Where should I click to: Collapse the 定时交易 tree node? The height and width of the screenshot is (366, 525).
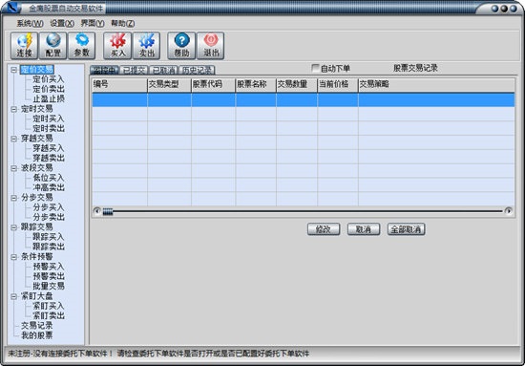coord(13,109)
